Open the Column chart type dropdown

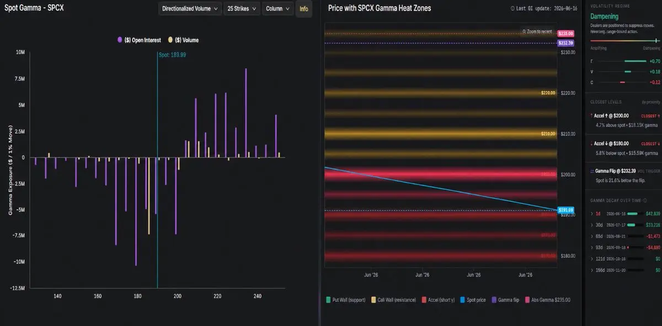(277, 8)
